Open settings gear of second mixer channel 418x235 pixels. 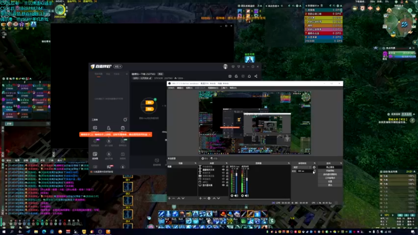point(242,195)
